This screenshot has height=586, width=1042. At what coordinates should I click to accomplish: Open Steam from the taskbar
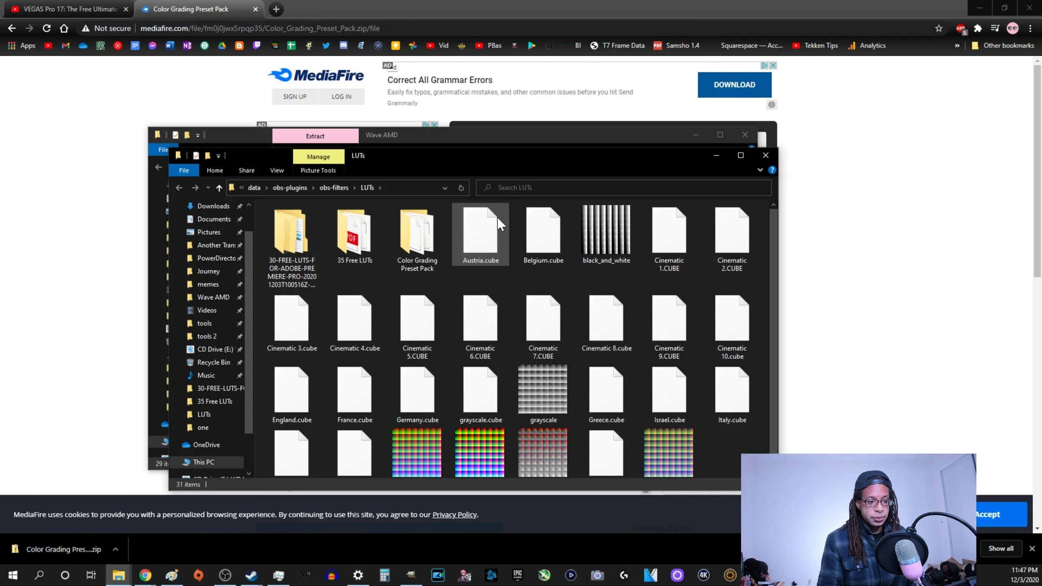[251, 576]
